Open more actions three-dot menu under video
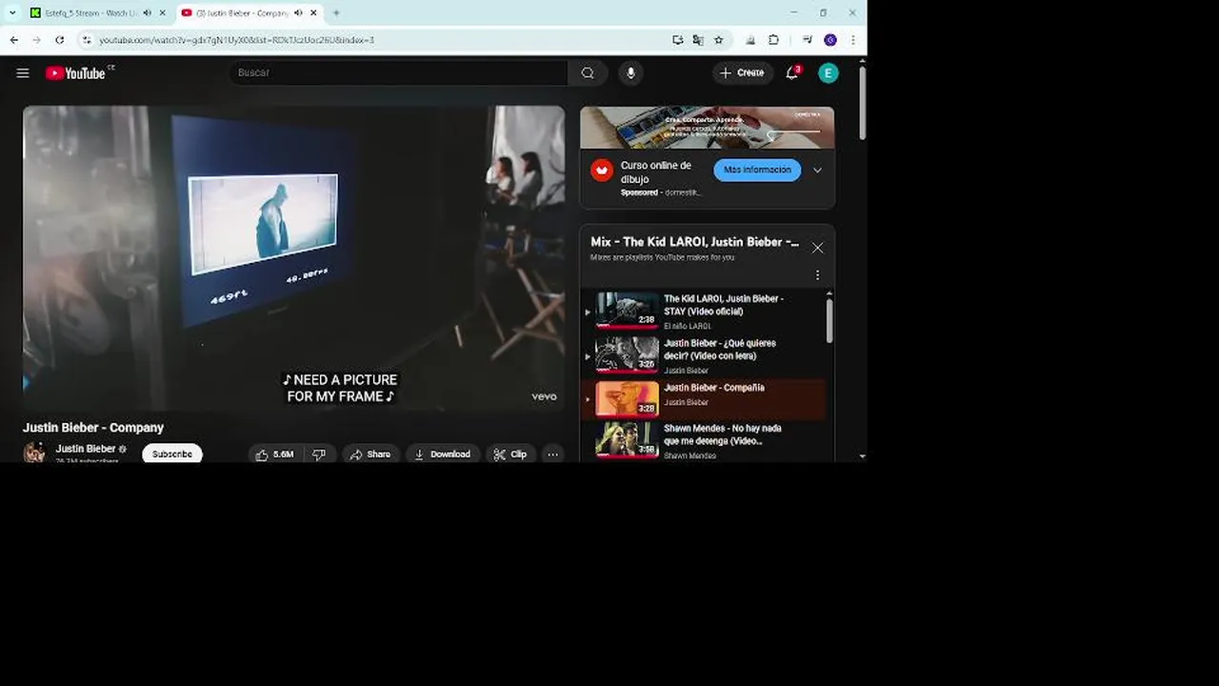 (552, 454)
